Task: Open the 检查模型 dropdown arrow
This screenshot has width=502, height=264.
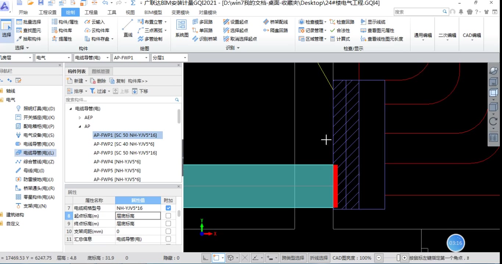Action: click(325, 21)
